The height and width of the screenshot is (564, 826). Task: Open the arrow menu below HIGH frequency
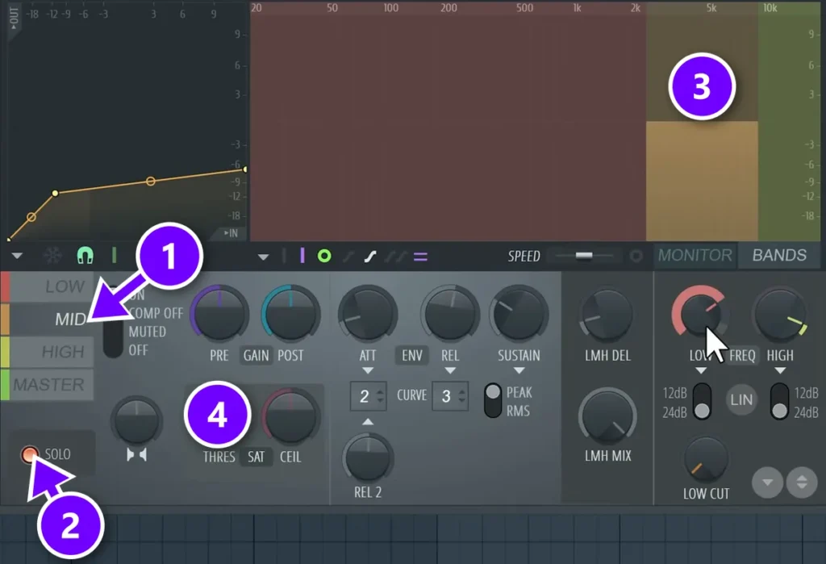pos(780,370)
